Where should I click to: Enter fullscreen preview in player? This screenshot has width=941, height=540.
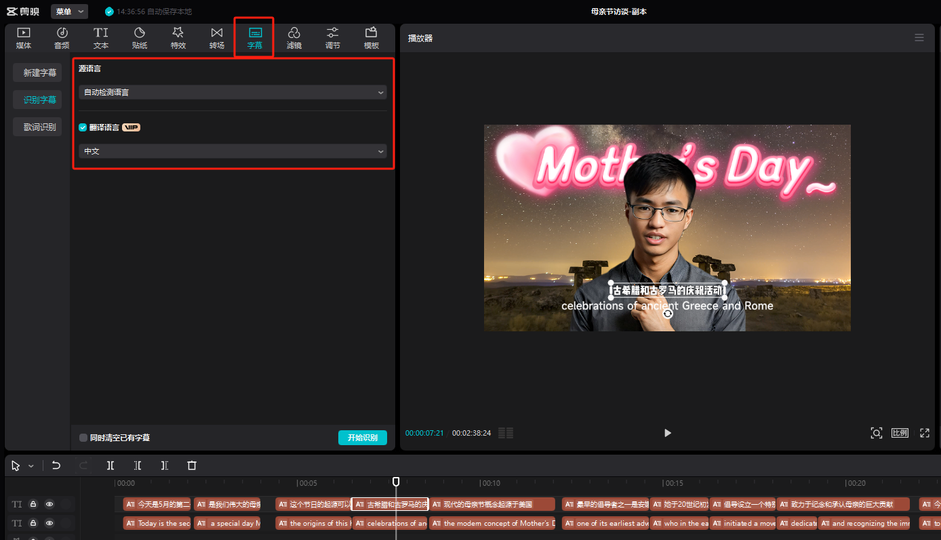924,433
